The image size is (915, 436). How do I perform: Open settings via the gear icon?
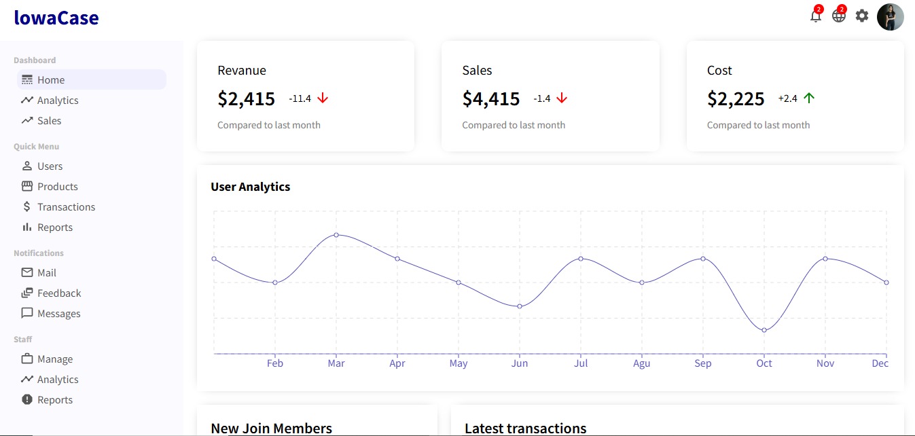862,16
